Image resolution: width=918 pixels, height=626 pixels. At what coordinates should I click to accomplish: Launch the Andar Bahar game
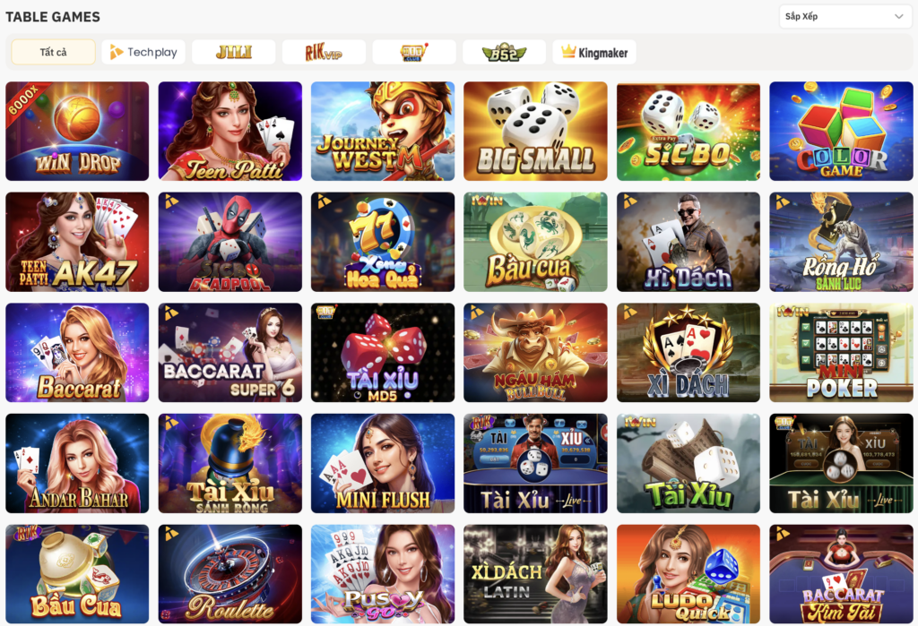pos(77,463)
